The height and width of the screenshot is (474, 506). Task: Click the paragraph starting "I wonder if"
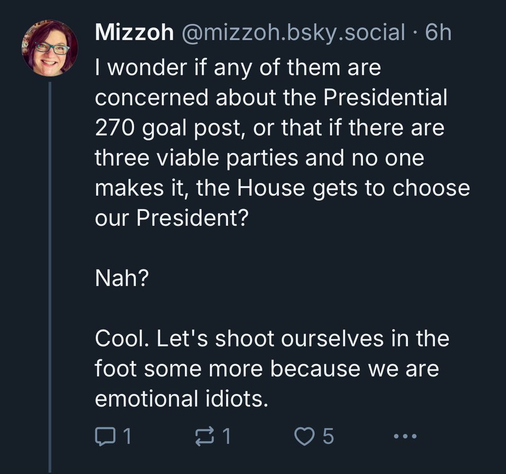point(282,142)
